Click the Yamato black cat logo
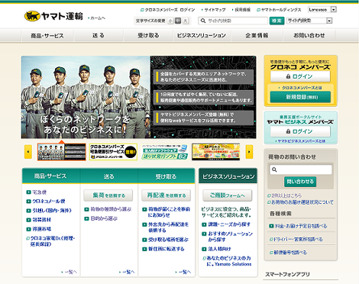 tap(32, 16)
